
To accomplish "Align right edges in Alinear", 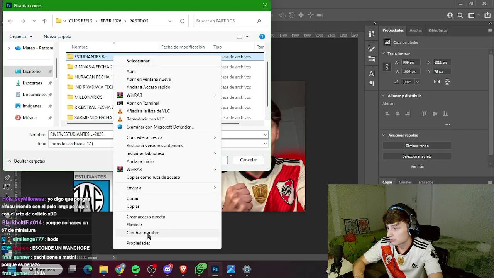I will click(x=408, y=114).
